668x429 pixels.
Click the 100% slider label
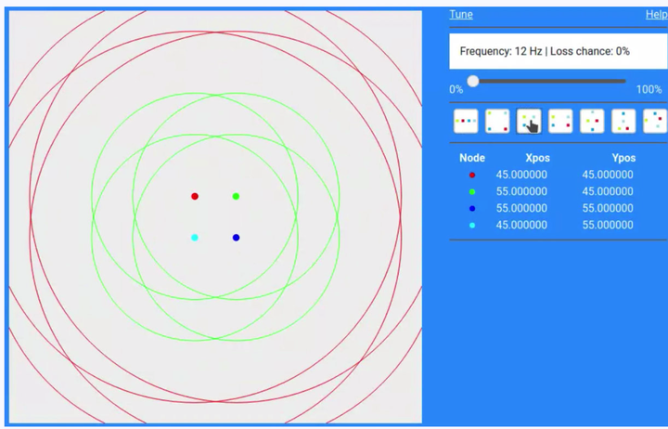pos(649,89)
